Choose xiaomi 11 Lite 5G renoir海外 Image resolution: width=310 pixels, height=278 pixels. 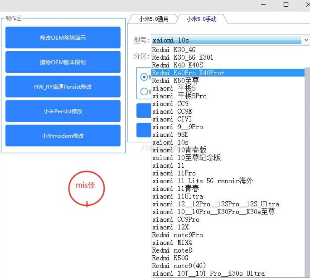[228, 181]
